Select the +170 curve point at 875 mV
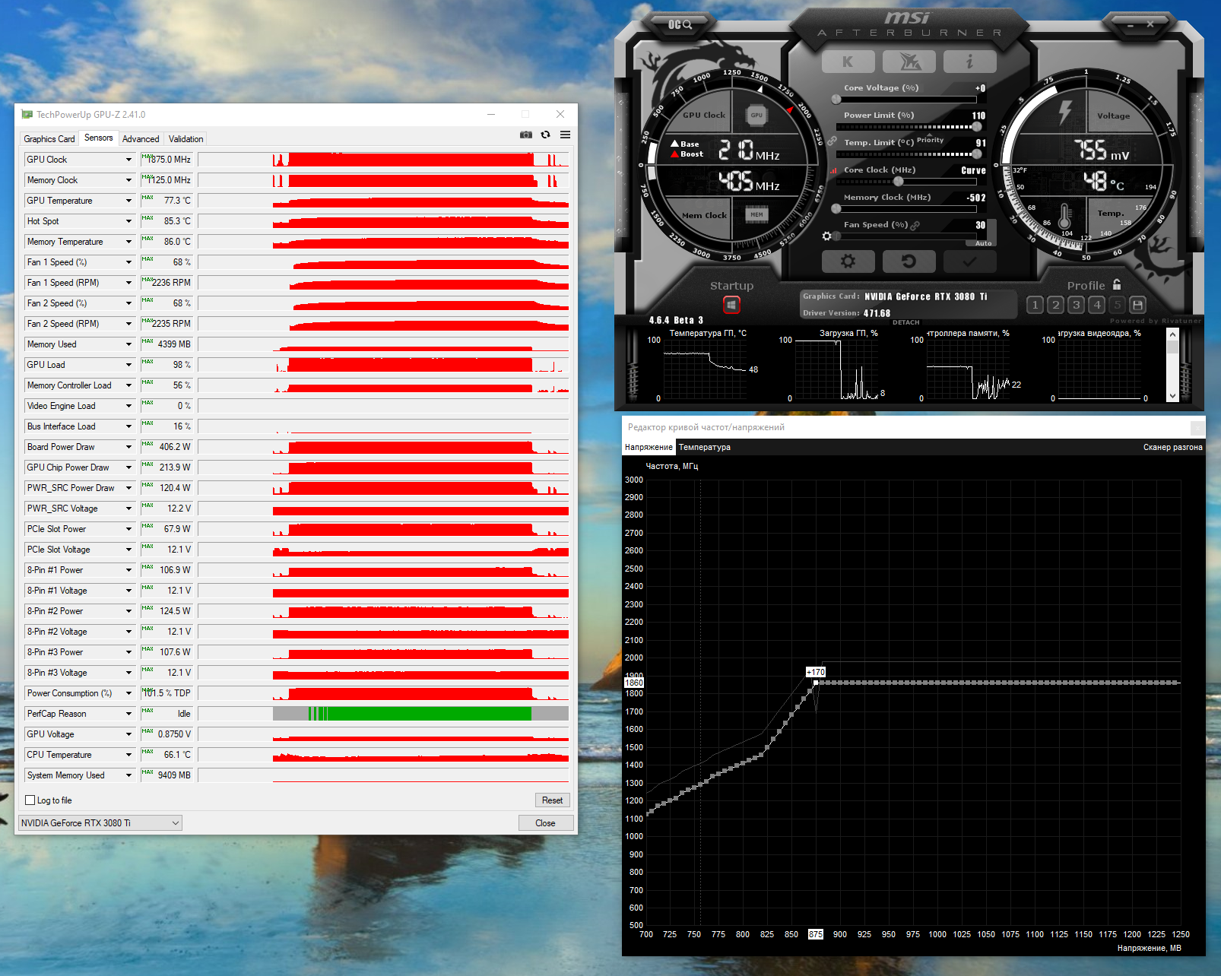 (x=816, y=683)
